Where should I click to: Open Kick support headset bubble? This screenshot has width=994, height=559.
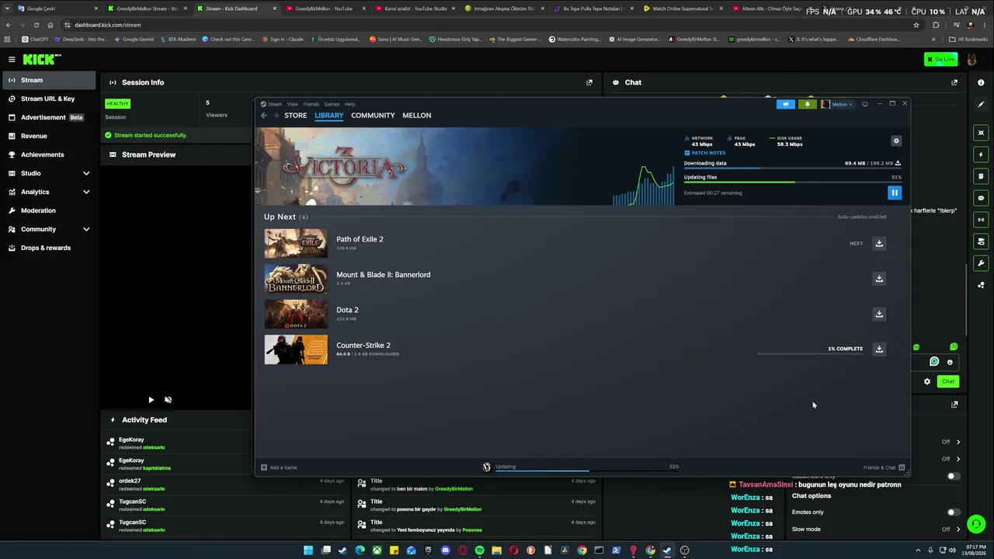(x=977, y=524)
